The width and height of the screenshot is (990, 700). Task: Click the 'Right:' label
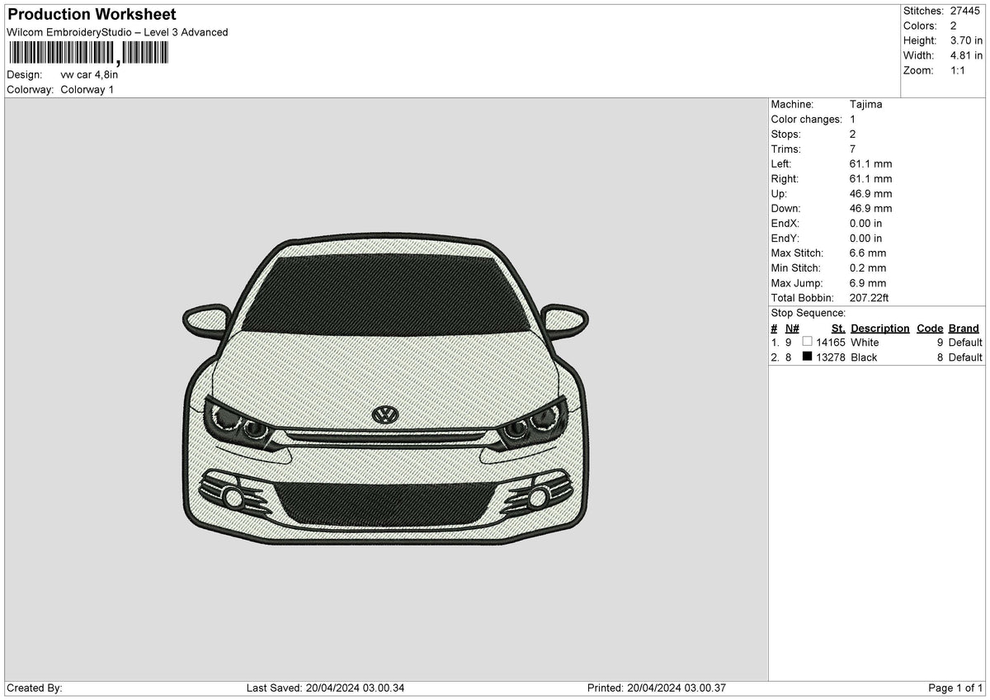pyautogui.click(x=785, y=178)
